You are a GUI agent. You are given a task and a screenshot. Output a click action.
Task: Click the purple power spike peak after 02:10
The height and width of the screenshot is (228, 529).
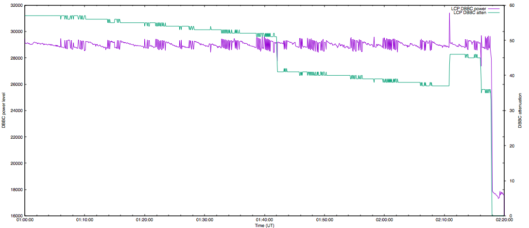pos(449,14)
